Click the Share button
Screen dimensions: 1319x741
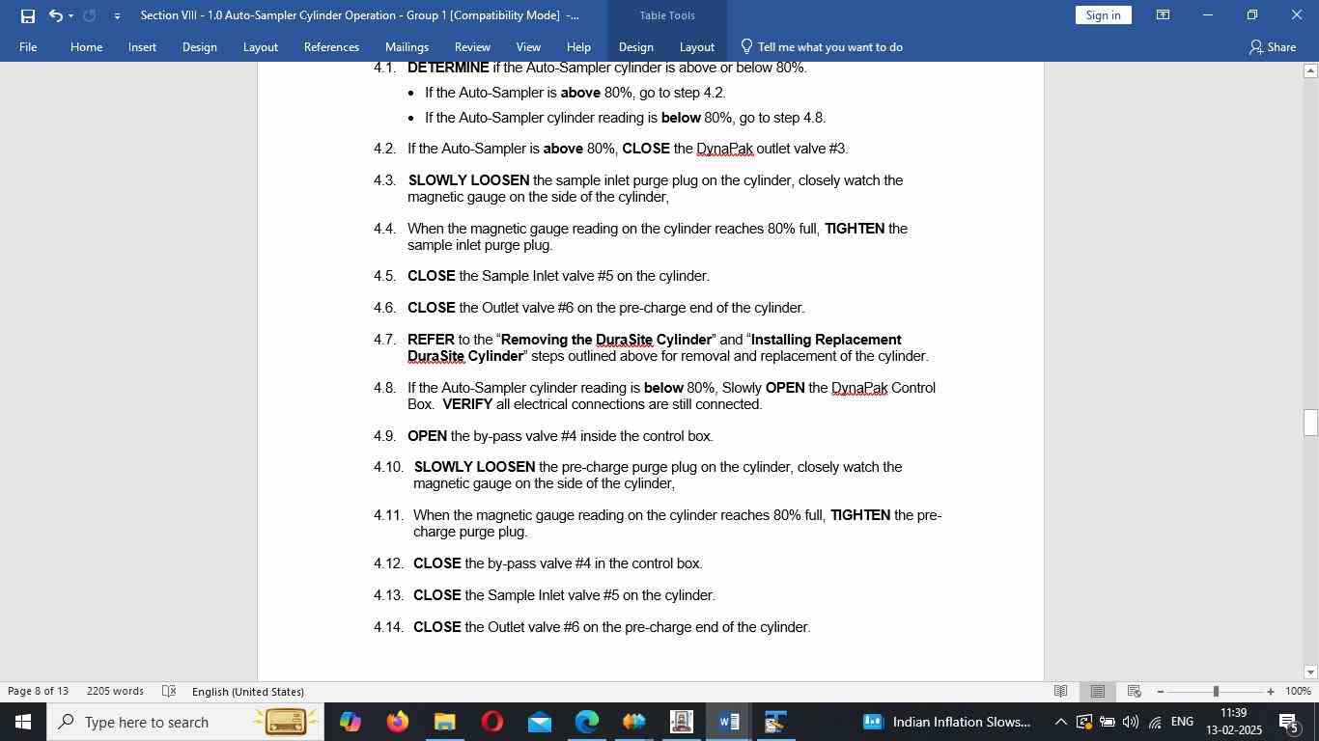click(x=1272, y=46)
